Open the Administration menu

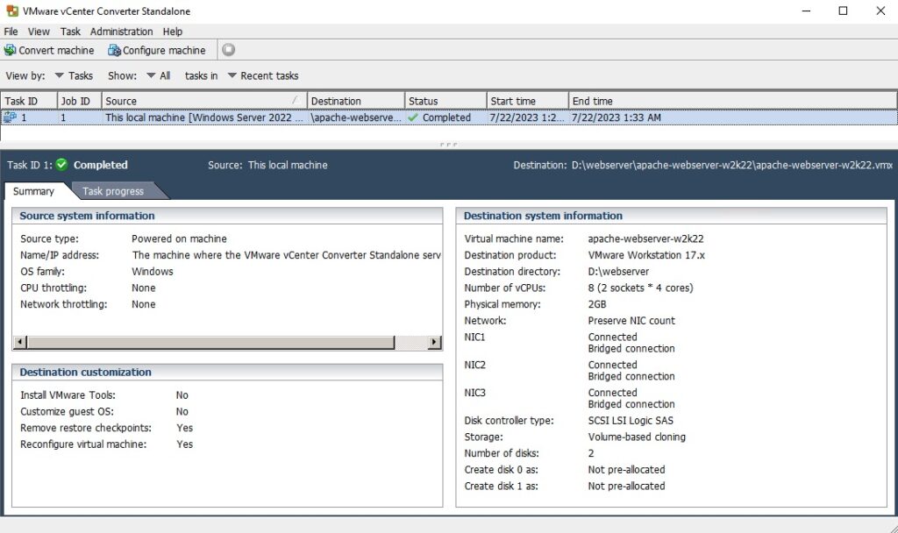pos(121,32)
